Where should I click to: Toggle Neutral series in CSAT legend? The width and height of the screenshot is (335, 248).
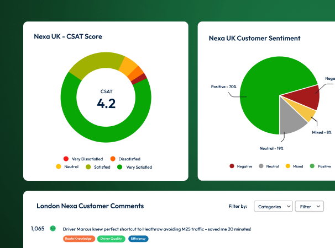pyautogui.click(x=71, y=167)
